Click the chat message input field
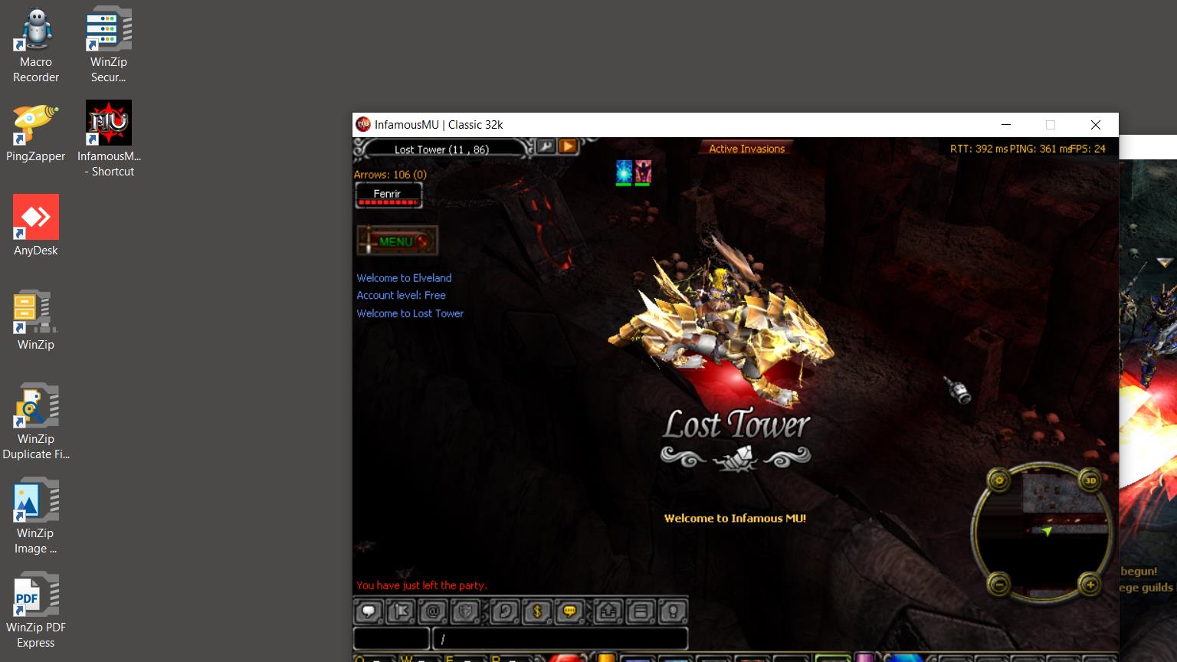Viewport: 1177px width, 662px height. [x=560, y=638]
